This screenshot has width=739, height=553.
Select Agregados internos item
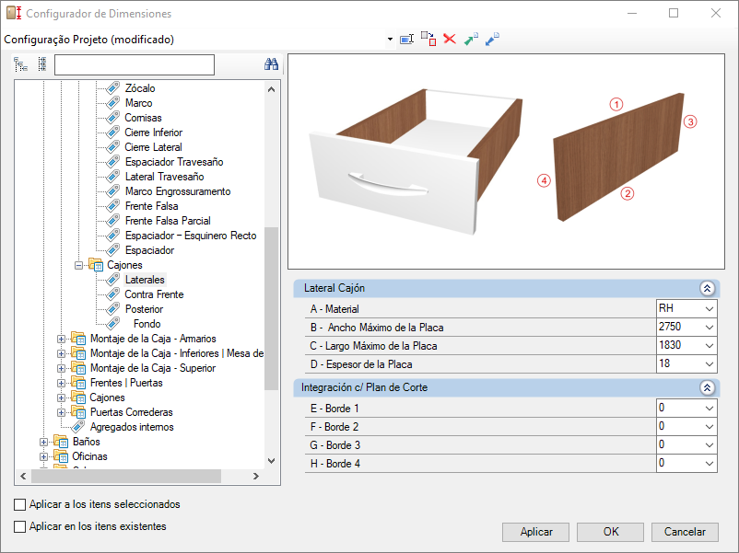pyautogui.click(x=132, y=427)
